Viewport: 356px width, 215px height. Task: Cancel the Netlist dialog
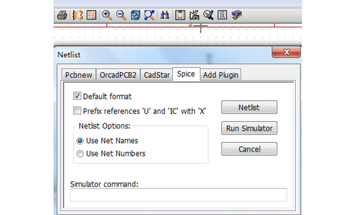(x=249, y=149)
